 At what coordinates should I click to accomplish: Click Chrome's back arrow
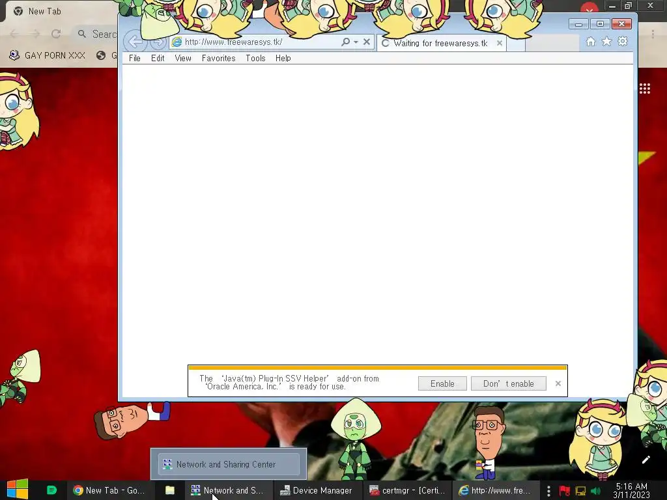[x=14, y=34]
